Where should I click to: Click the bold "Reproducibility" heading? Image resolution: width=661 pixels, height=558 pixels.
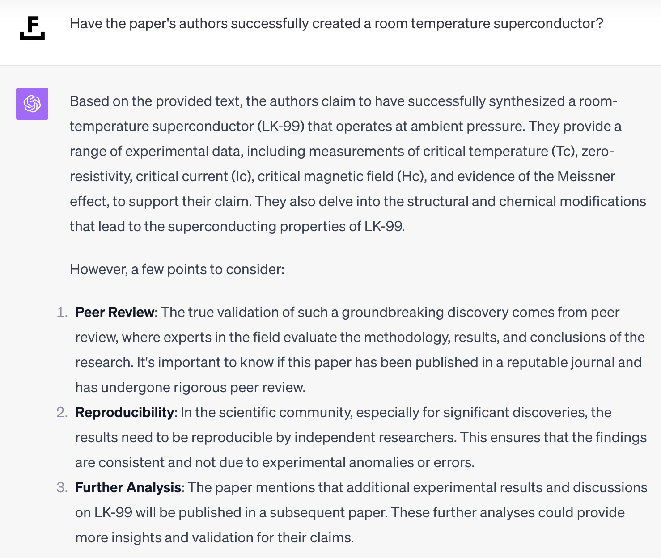click(x=124, y=412)
